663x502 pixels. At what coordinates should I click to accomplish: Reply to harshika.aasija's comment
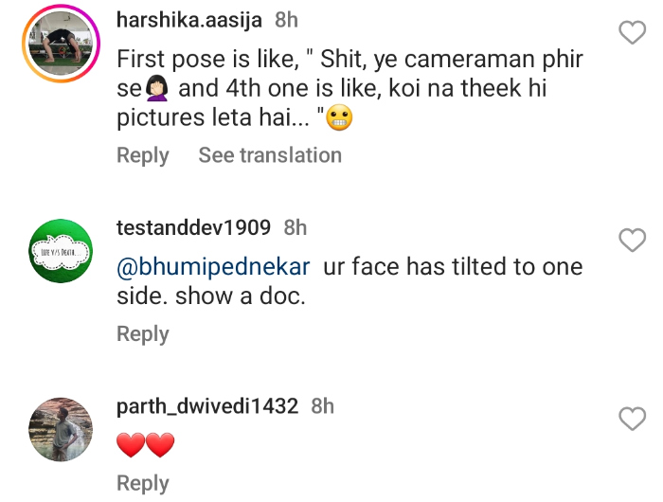click(x=142, y=155)
